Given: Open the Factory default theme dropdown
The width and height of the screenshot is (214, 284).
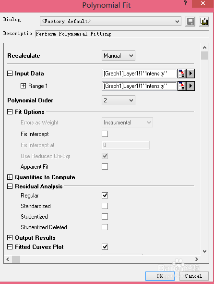Looking at the screenshot, I should tap(110, 21).
